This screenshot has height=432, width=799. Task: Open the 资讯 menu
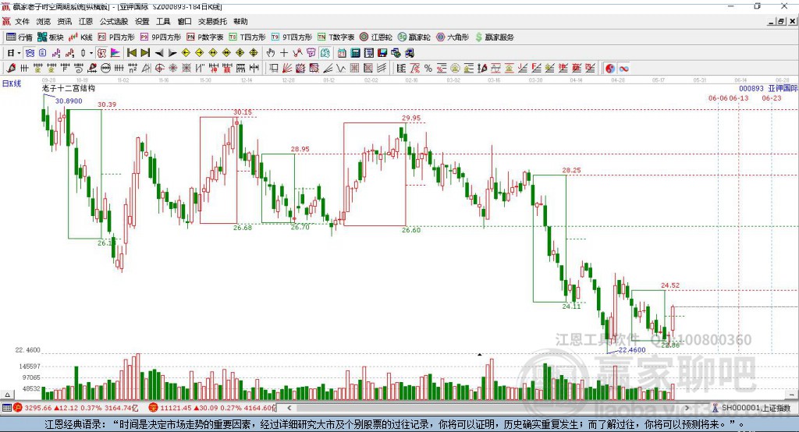pos(64,21)
